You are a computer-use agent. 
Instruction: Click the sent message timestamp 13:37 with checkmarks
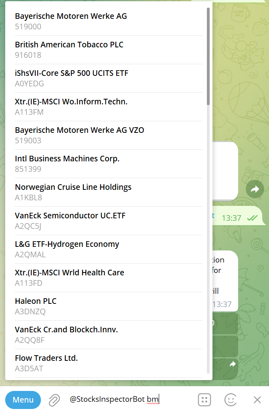pos(239,218)
